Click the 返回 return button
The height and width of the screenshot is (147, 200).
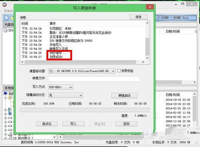pyautogui.click(x=126, y=124)
